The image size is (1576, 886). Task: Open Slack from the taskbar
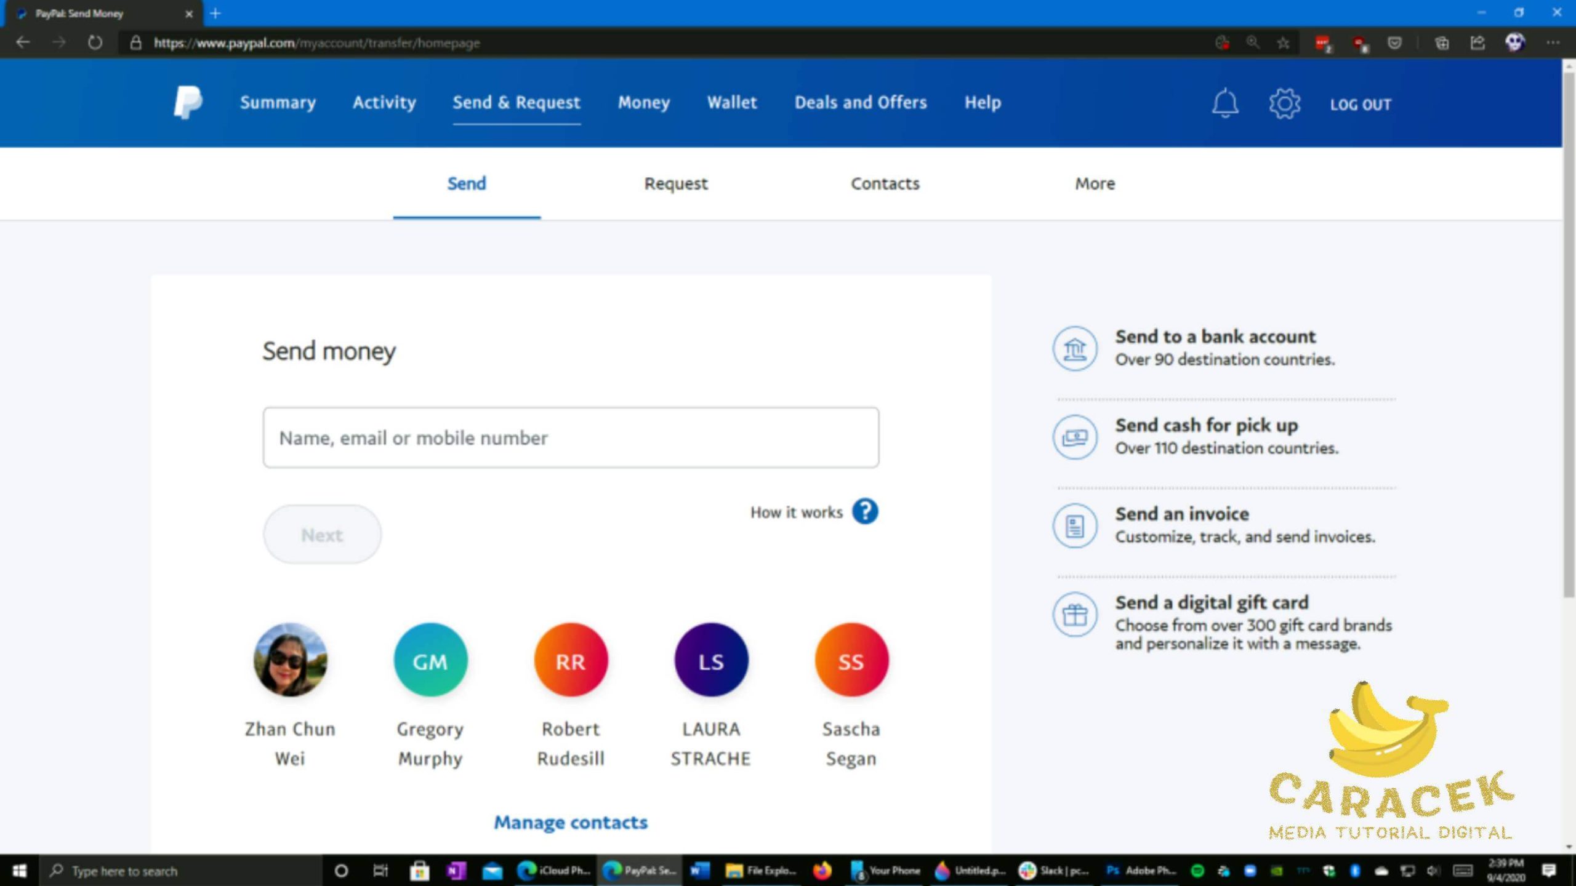click(x=1053, y=870)
